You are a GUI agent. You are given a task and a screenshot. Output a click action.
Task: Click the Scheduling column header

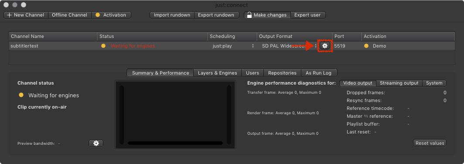click(x=232, y=36)
